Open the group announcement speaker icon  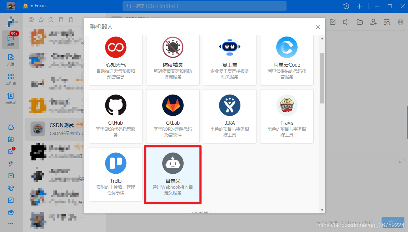point(346,22)
